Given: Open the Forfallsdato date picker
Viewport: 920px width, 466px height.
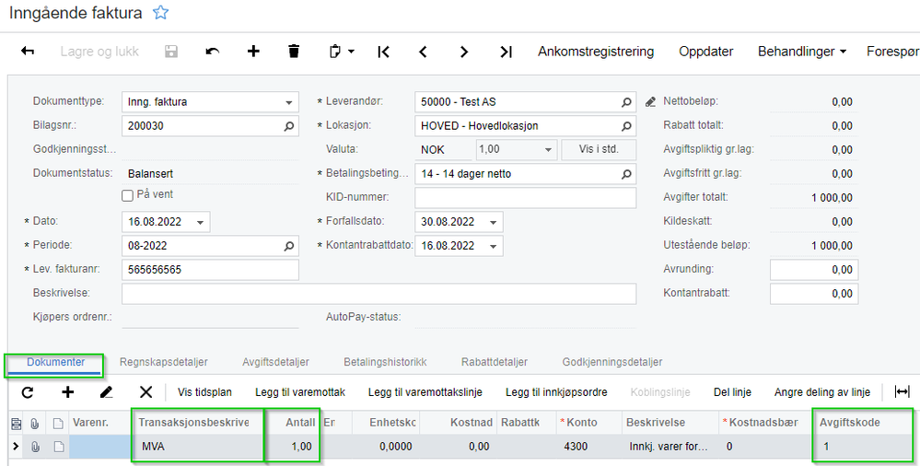Looking at the screenshot, I should tap(493, 223).
